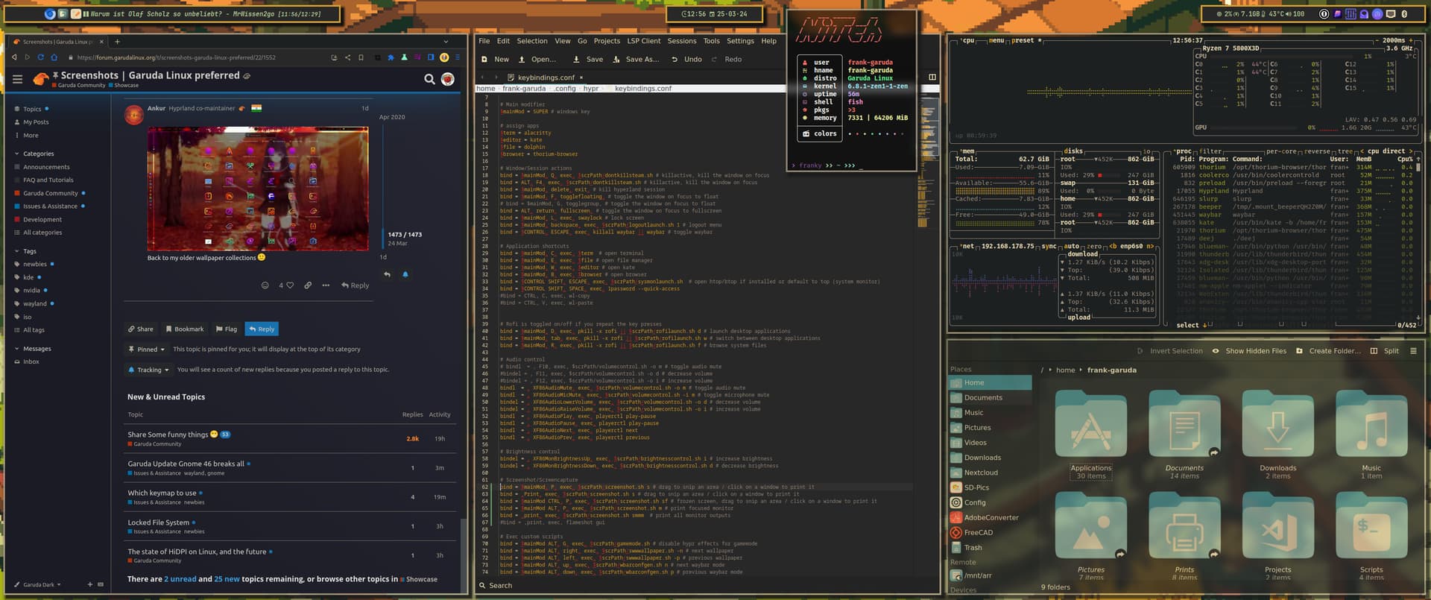Toggle Show Hidden Files in Dolphin
Image resolution: width=1431 pixels, height=600 pixels.
pyautogui.click(x=1249, y=351)
